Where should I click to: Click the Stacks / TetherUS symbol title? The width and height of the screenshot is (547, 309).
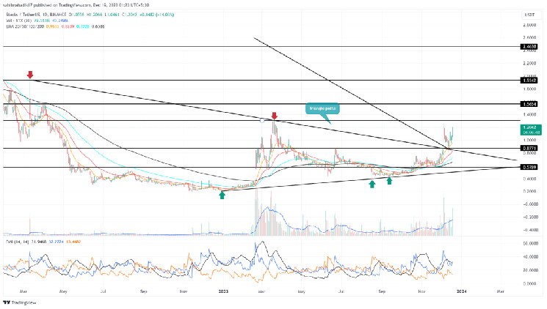[x=36, y=15]
